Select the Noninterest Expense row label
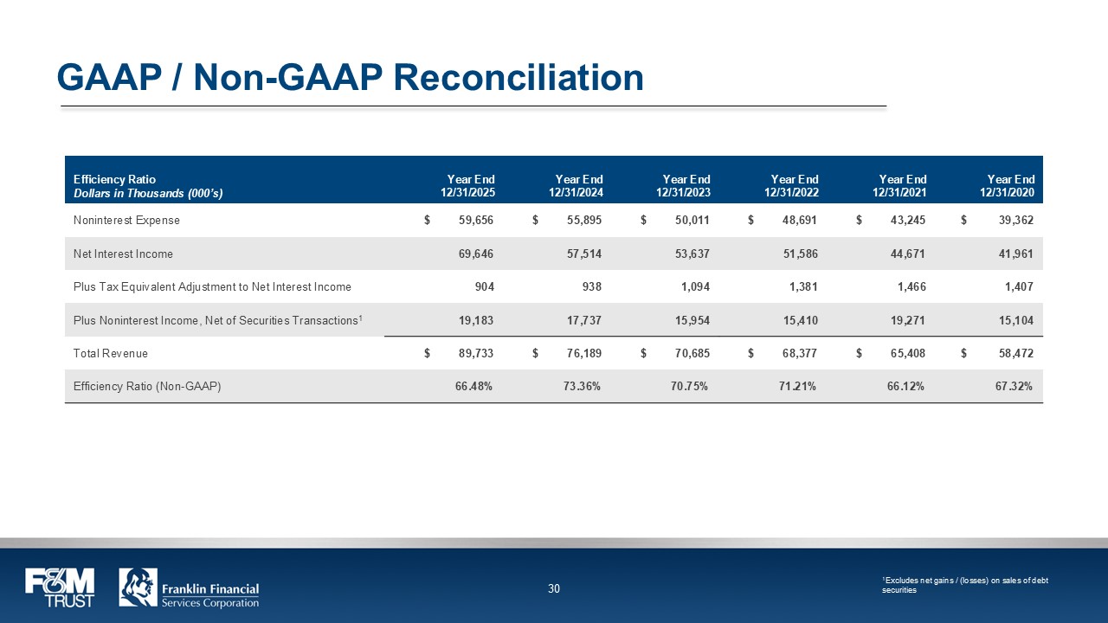Viewport: 1108px width, 623px height. point(126,221)
